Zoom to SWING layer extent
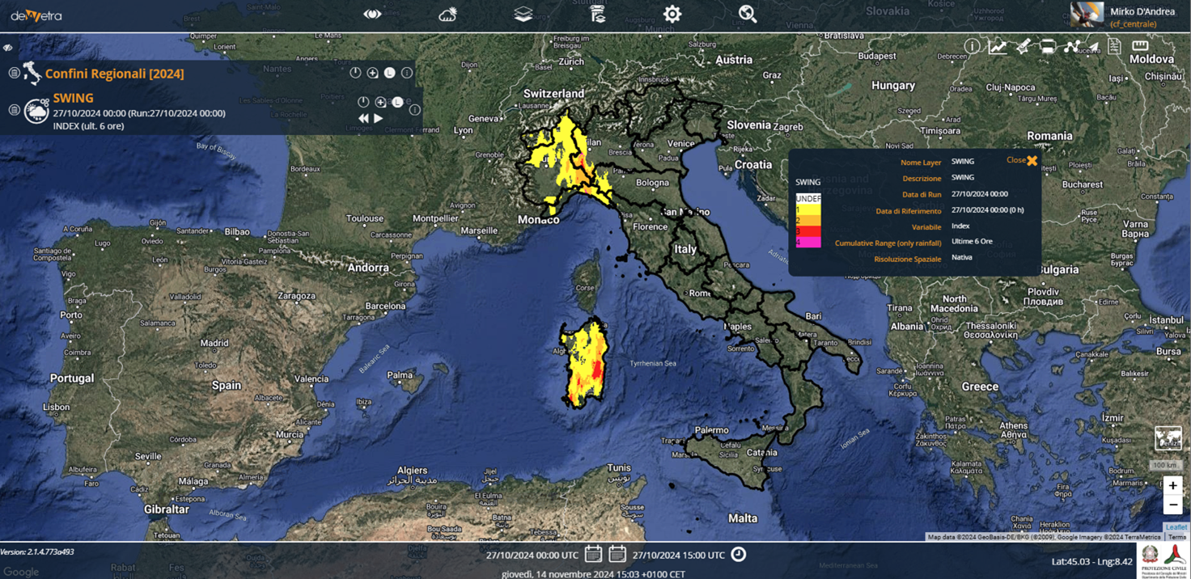 [x=381, y=102]
